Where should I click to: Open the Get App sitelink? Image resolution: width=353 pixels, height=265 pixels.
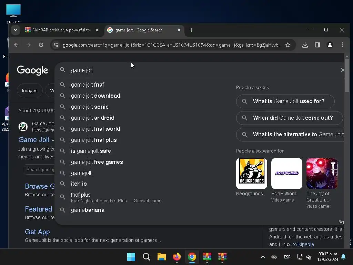click(x=37, y=232)
